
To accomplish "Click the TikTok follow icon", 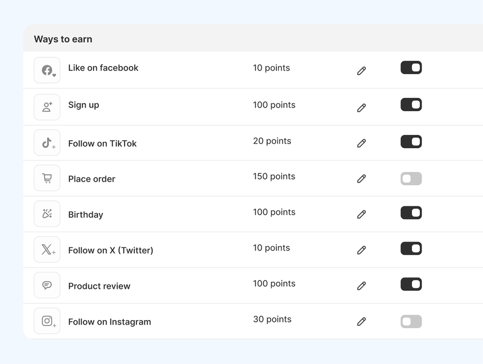I will (x=47, y=143).
